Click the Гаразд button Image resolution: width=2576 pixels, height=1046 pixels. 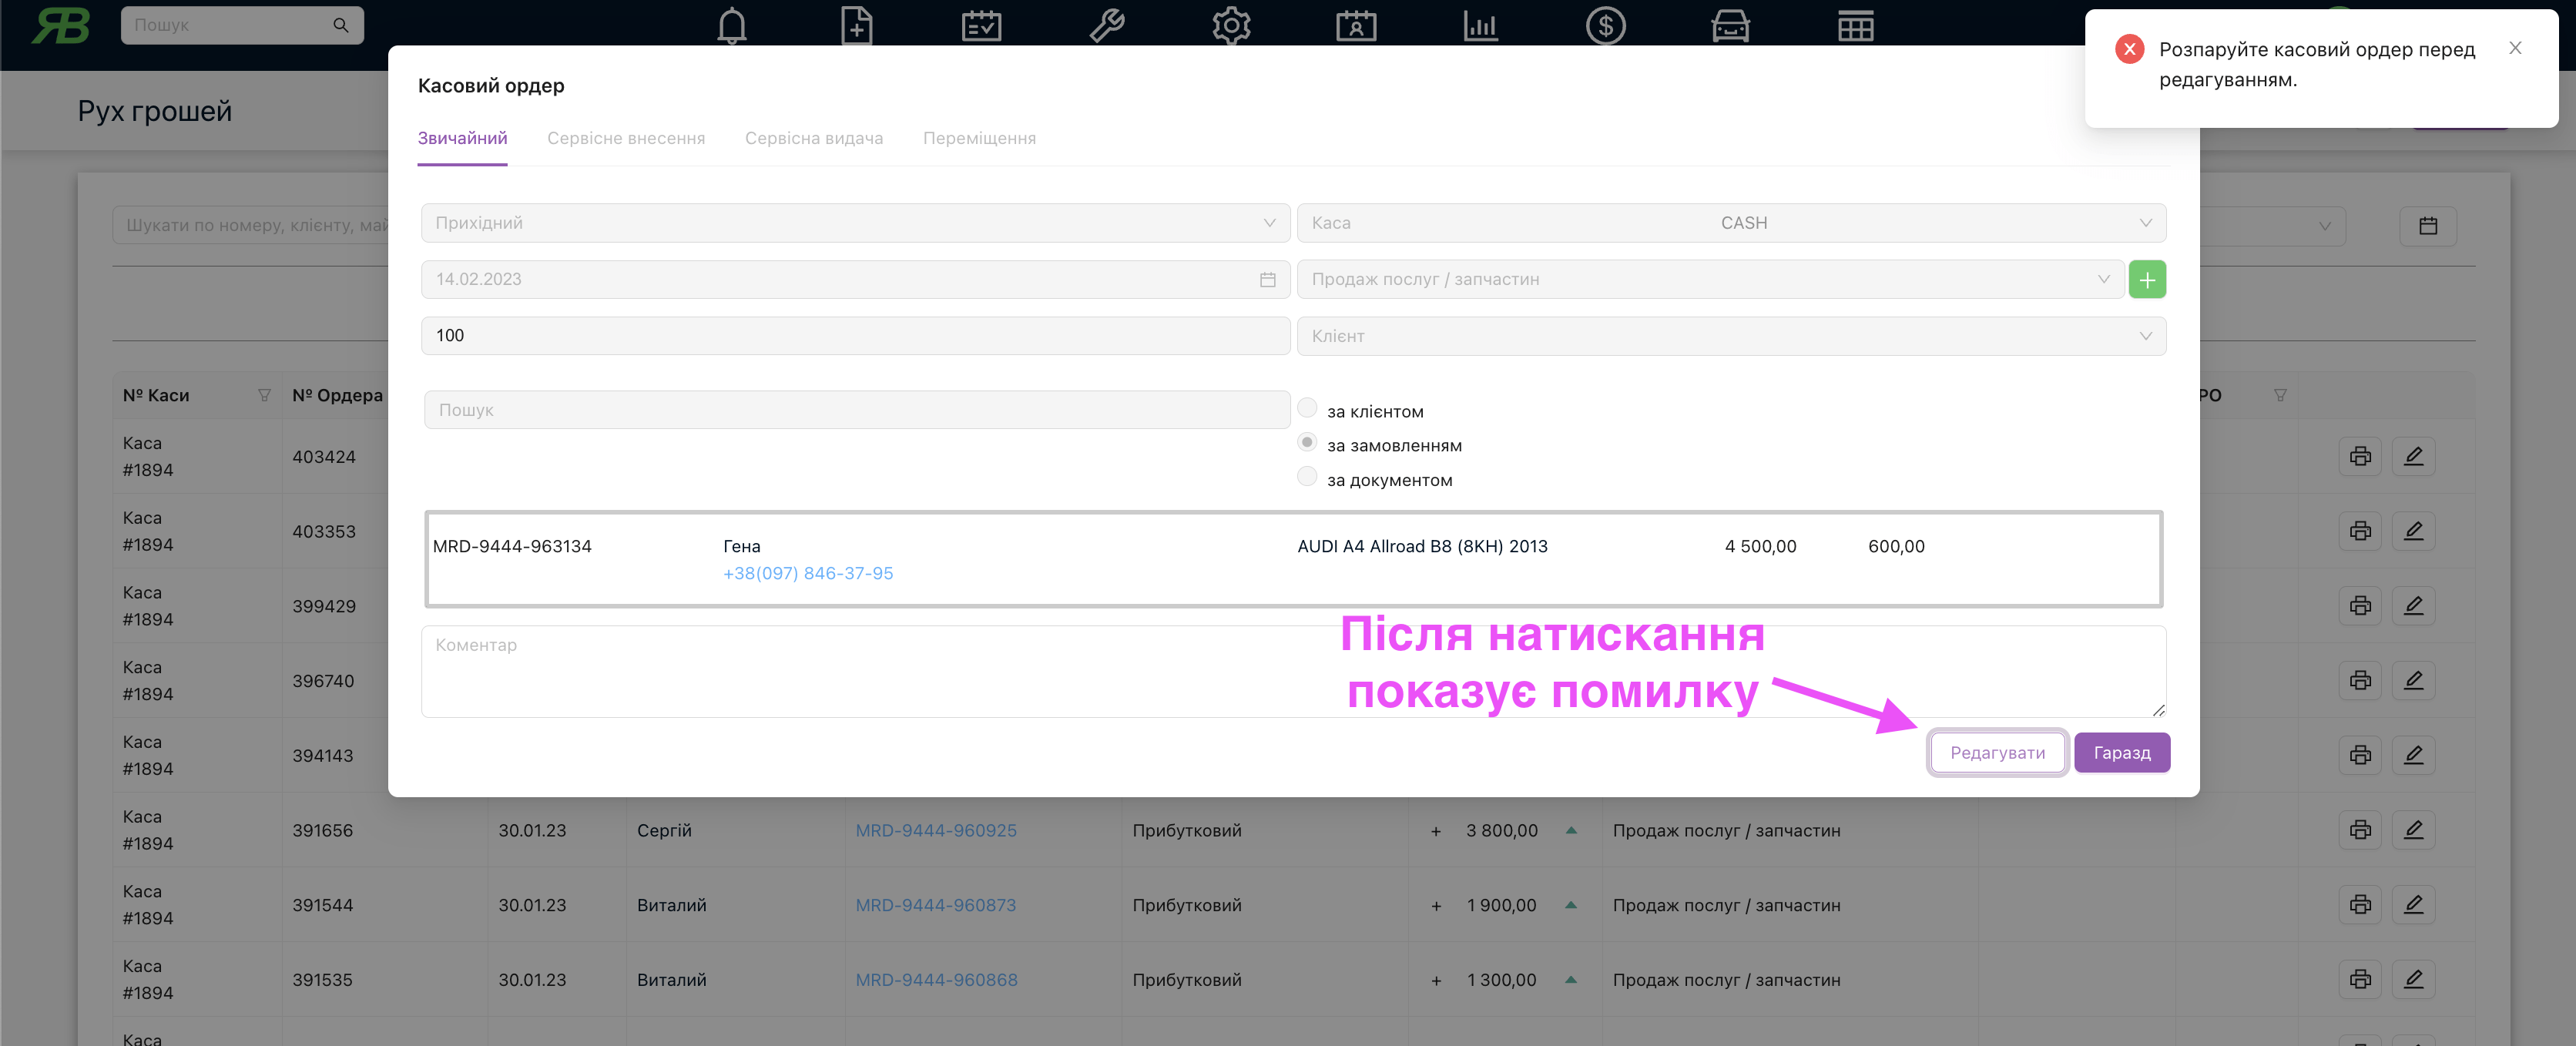coord(2121,753)
